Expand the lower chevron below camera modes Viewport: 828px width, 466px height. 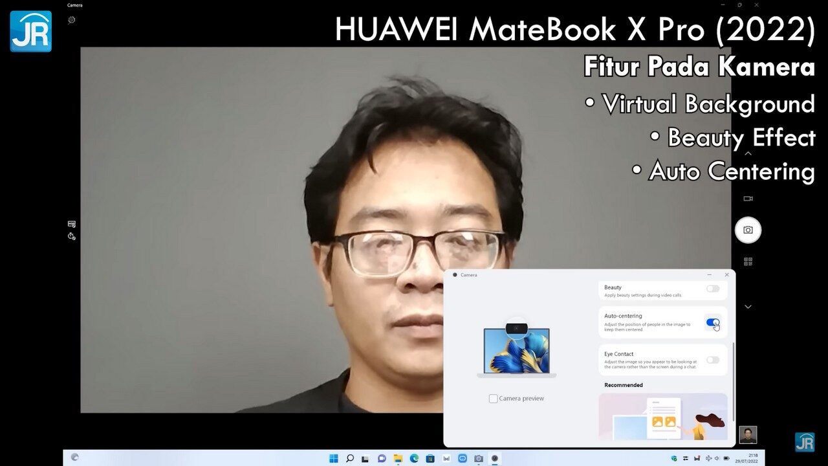point(748,306)
